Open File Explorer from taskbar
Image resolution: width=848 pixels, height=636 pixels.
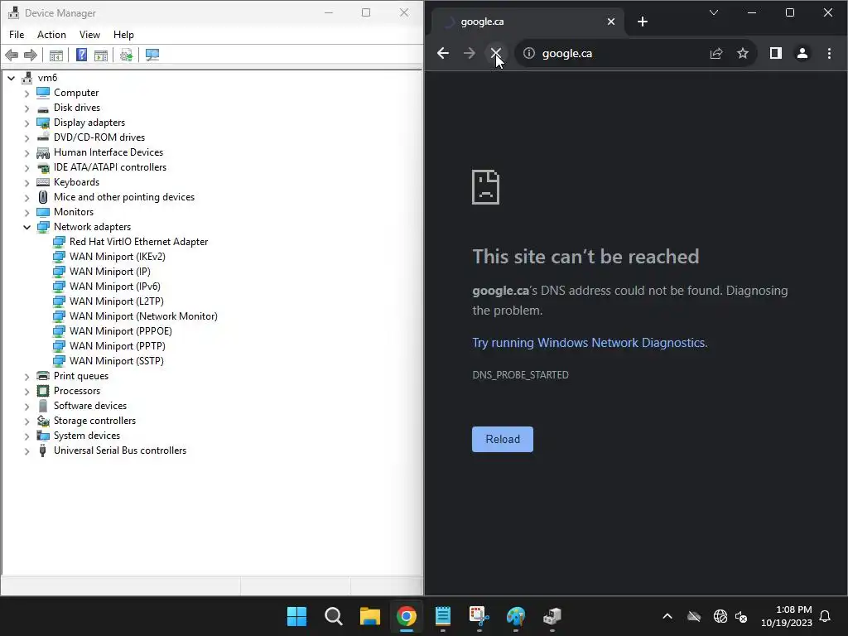pos(370,616)
